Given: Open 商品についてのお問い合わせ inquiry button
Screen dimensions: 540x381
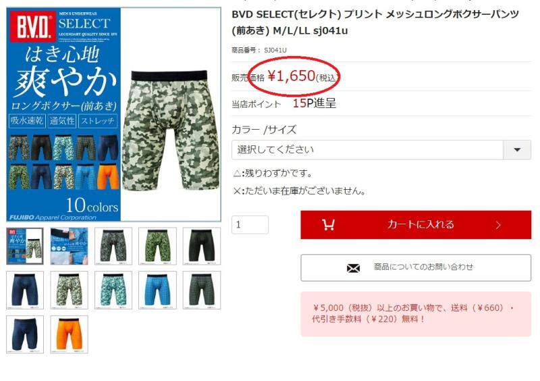Looking at the screenshot, I should (416, 268).
